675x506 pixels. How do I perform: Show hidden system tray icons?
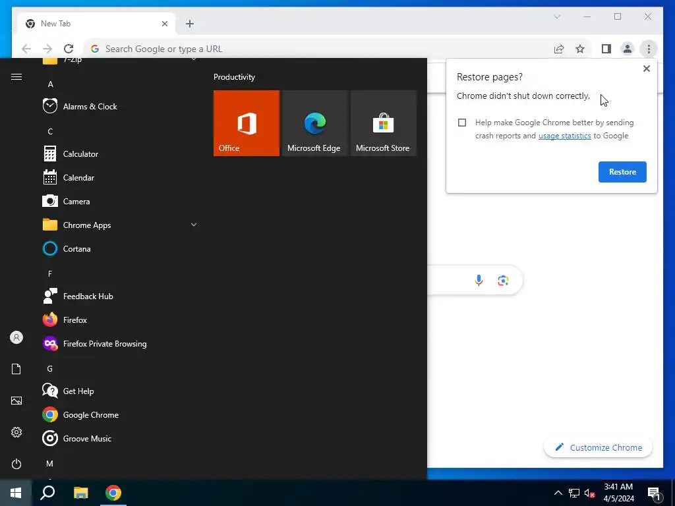pyautogui.click(x=558, y=493)
